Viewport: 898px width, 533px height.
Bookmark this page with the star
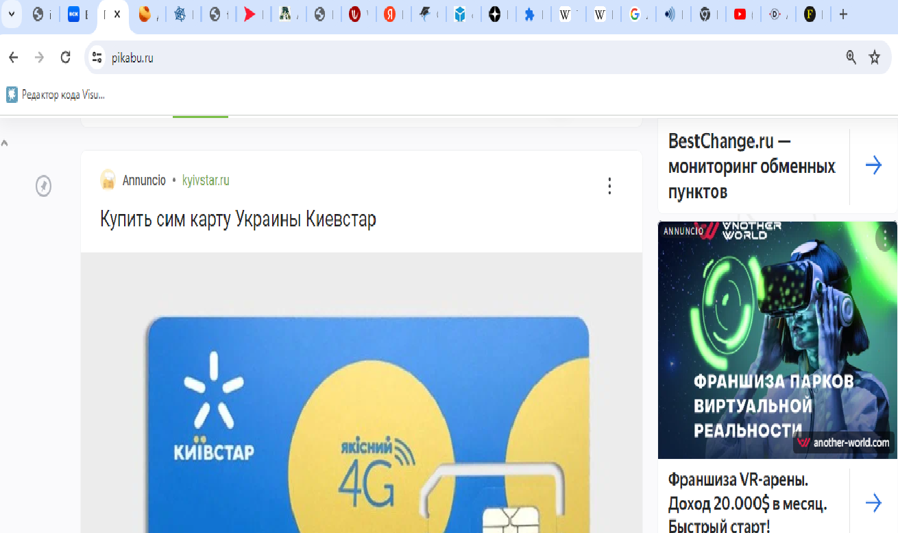(875, 58)
